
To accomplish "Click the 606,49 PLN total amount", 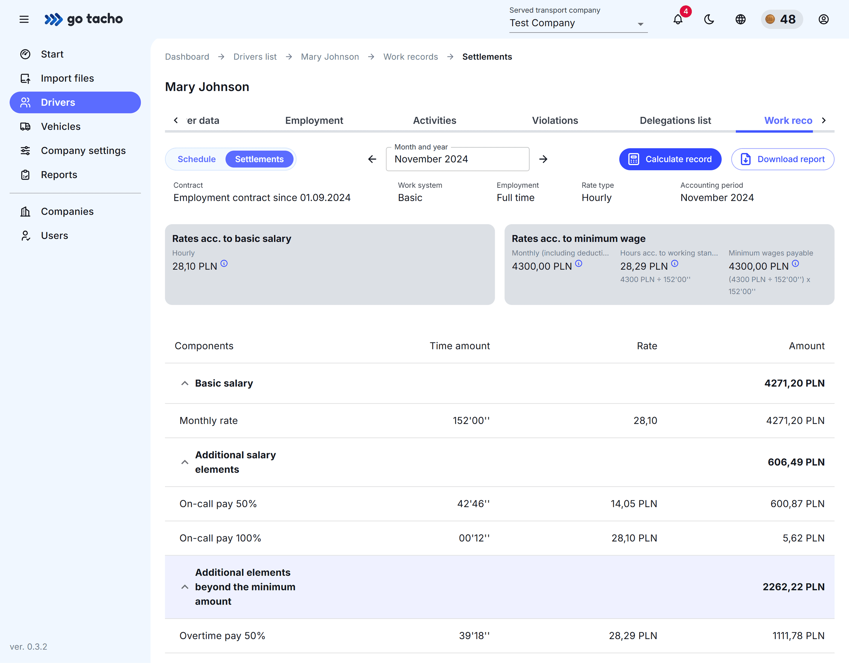I will 796,462.
